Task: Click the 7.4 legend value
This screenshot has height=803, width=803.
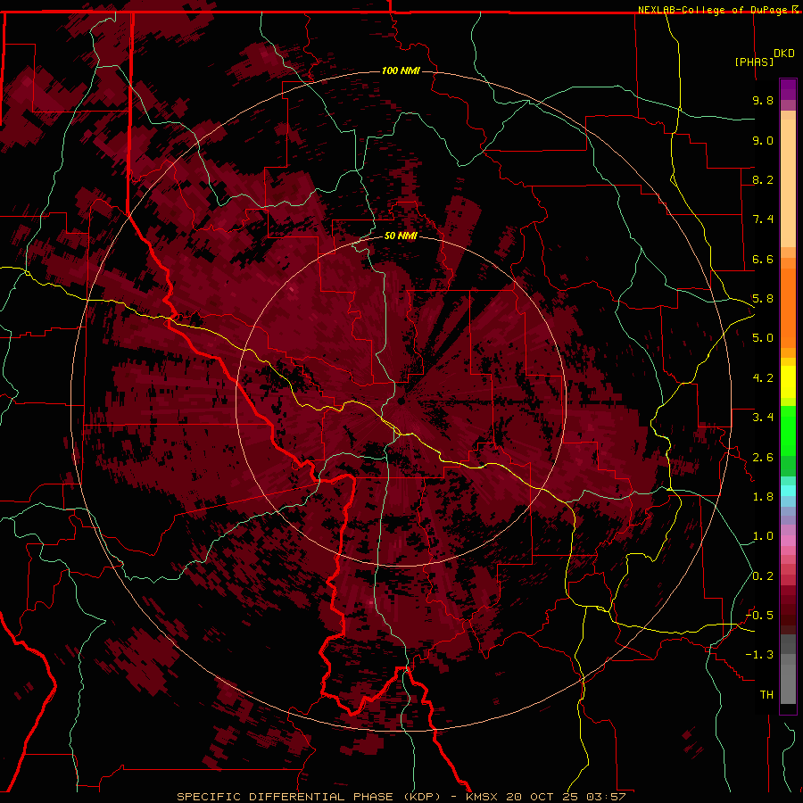Action: [x=763, y=219]
